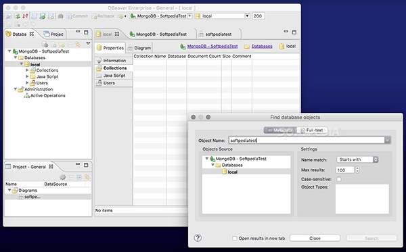
Task: Open the Information section
Action: pyautogui.click(x=114, y=61)
